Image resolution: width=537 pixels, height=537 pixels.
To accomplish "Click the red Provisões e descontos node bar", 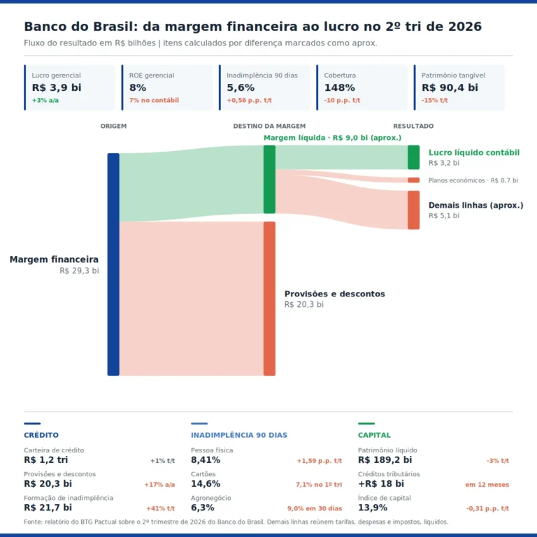I will pos(269,299).
